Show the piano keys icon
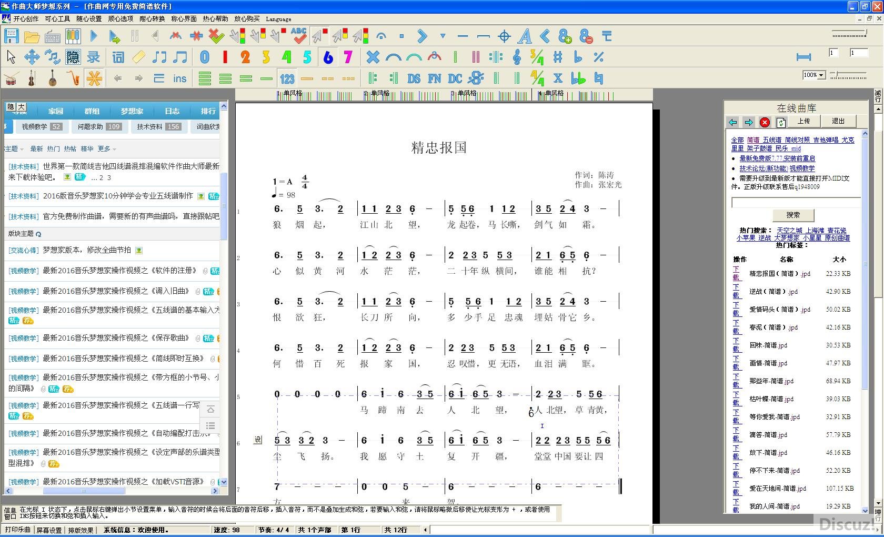The height and width of the screenshot is (537, 884). pyautogui.click(x=73, y=36)
